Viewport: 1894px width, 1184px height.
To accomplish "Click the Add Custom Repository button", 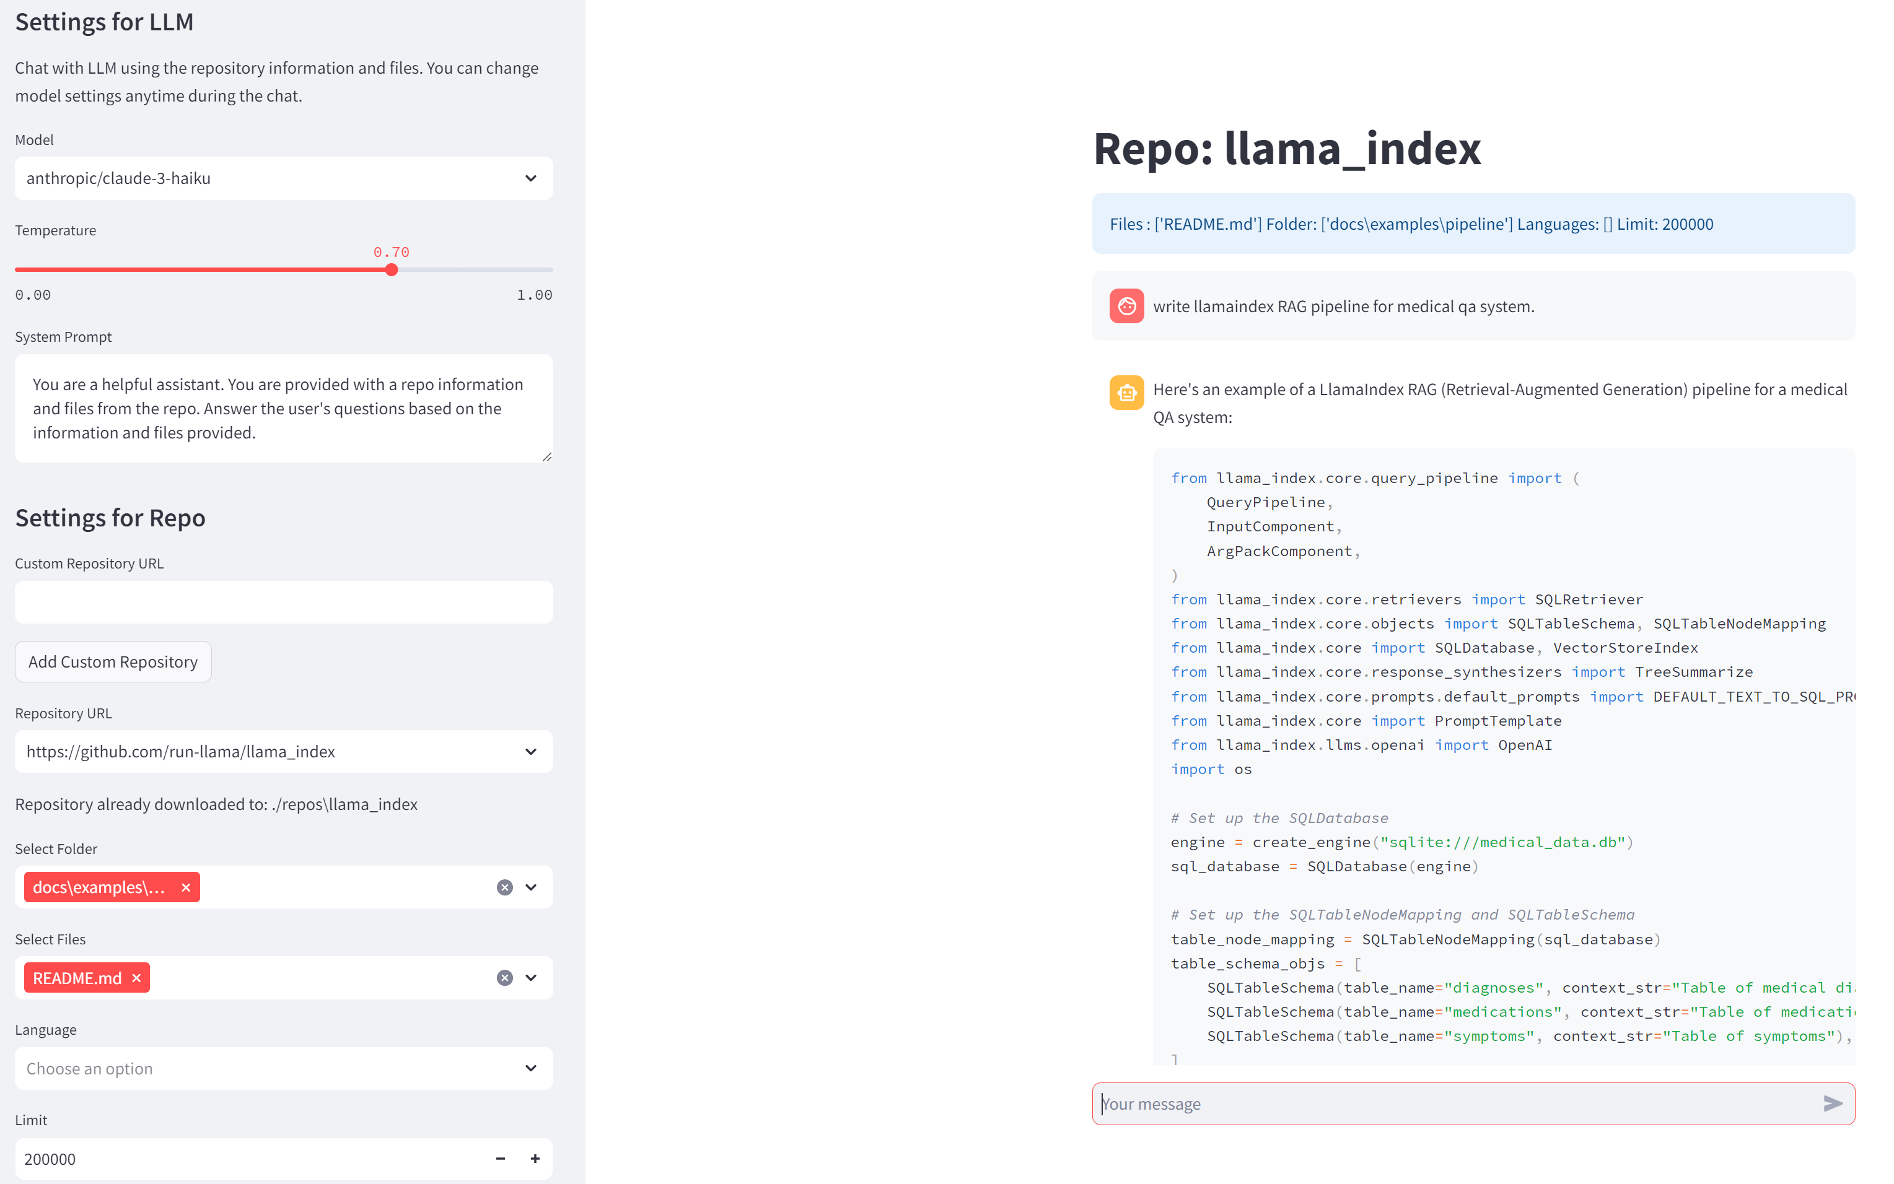I will point(113,662).
